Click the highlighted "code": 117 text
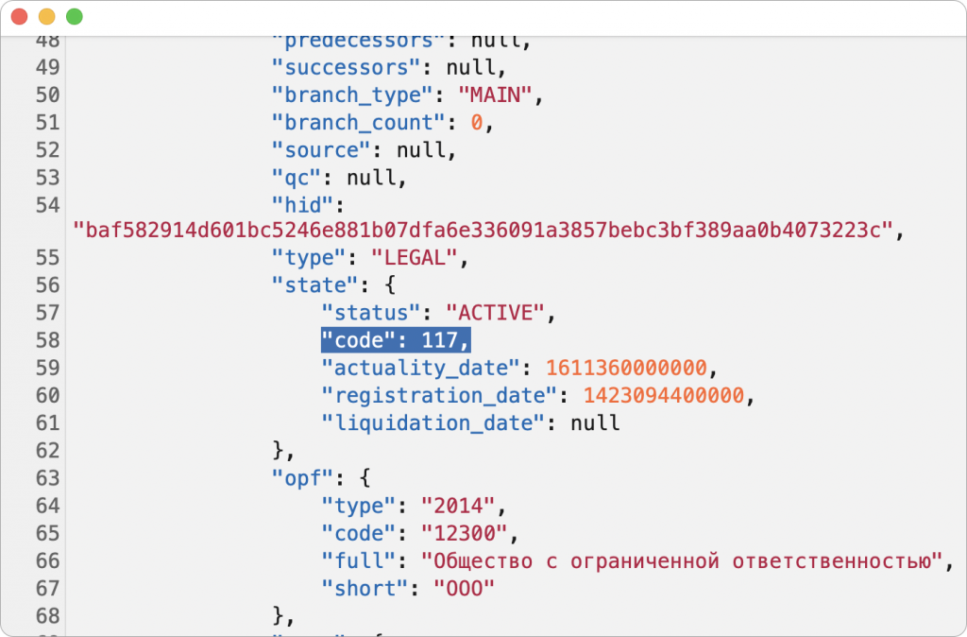Image resolution: width=967 pixels, height=637 pixels. coord(395,339)
